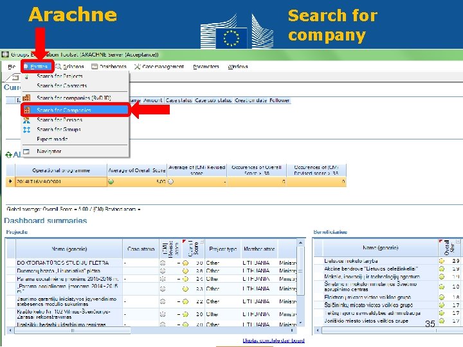This screenshot has width=463, height=347.
Task: Click Beneficiaries table horizontal scrollbar
Action: (x=388, y=330)
